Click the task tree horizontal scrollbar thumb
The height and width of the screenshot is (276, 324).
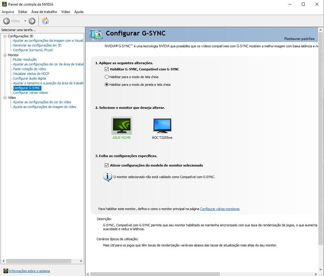(39, 261)
